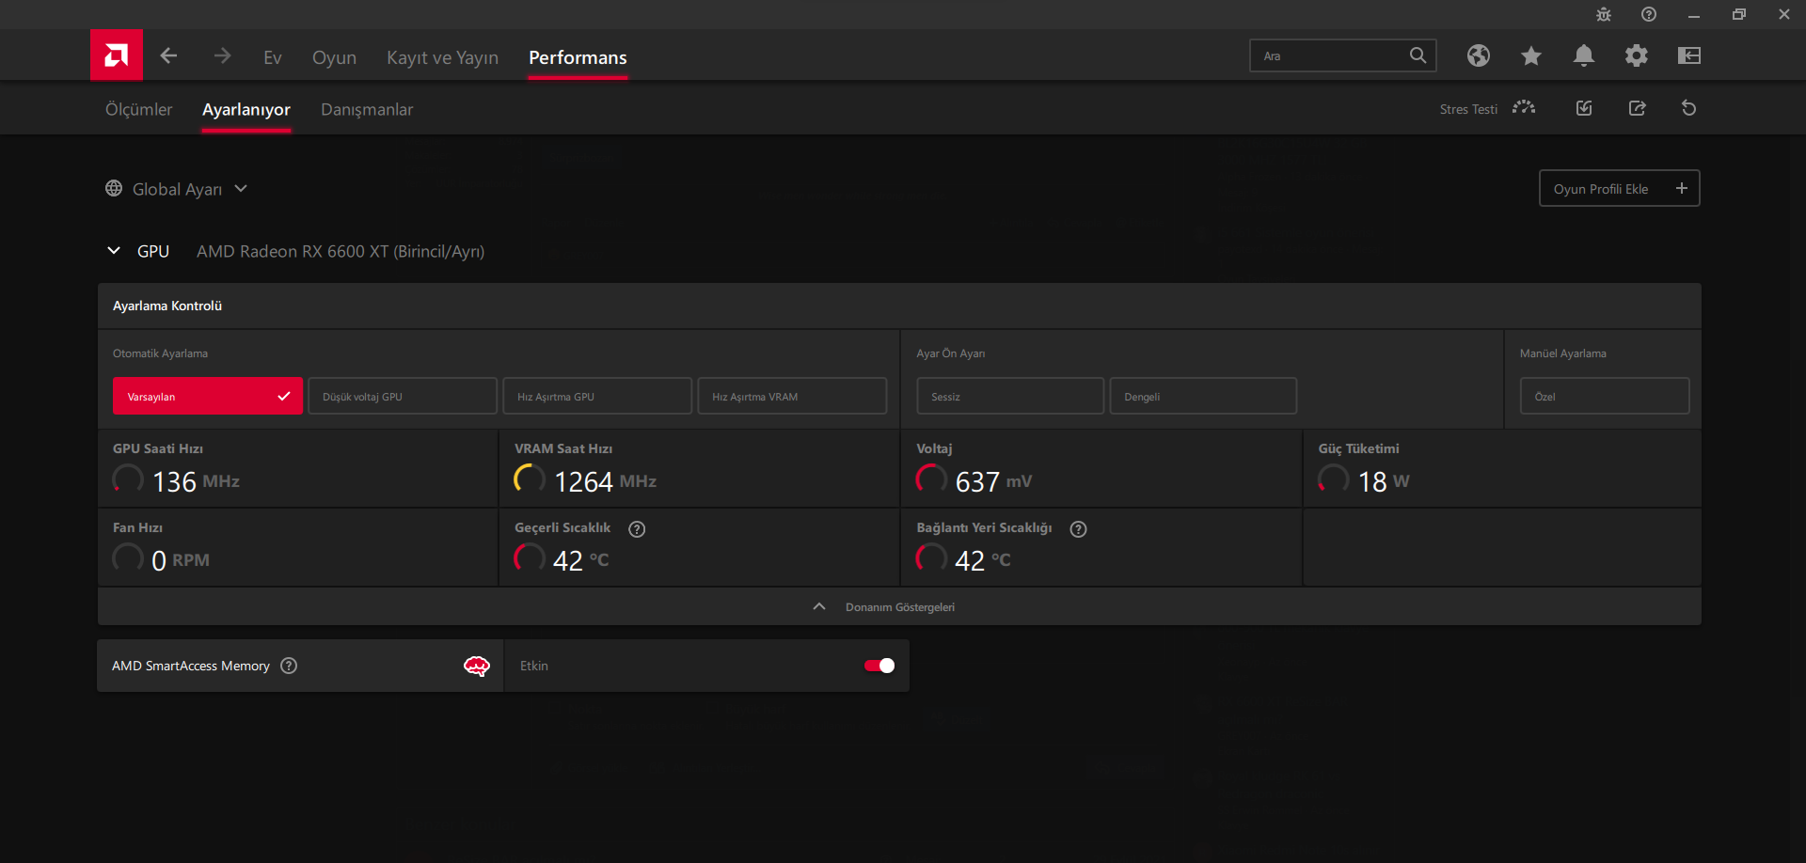Click the AMD Radeon RX 6600 XT label
Viewport: 1806px width, 863px height.
341,251
